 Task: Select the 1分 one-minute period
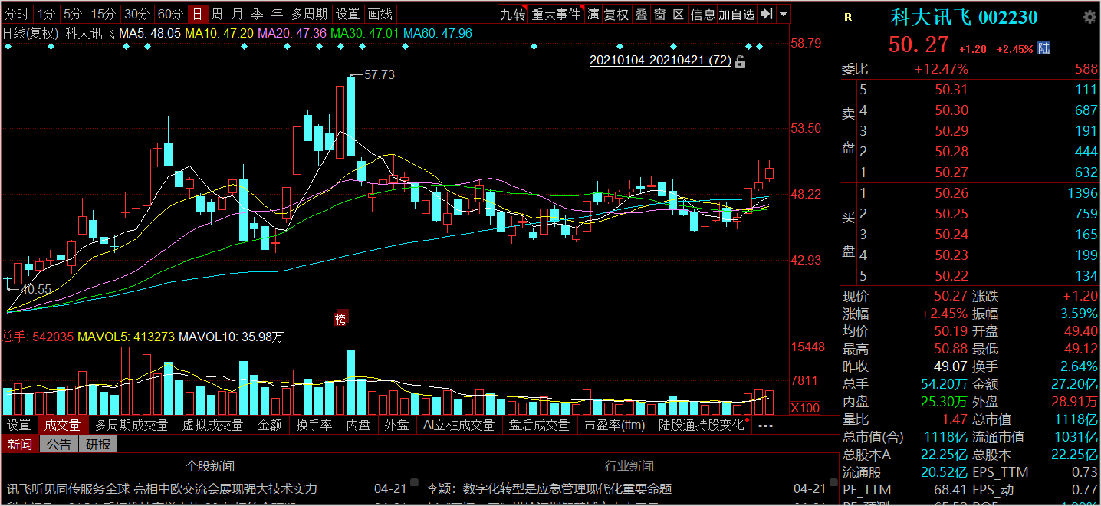pyautogui.click(x=46, y=14)
